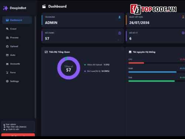Click the Accounts people icon
The image size is (185, 139).
click(x=7, y=64)
